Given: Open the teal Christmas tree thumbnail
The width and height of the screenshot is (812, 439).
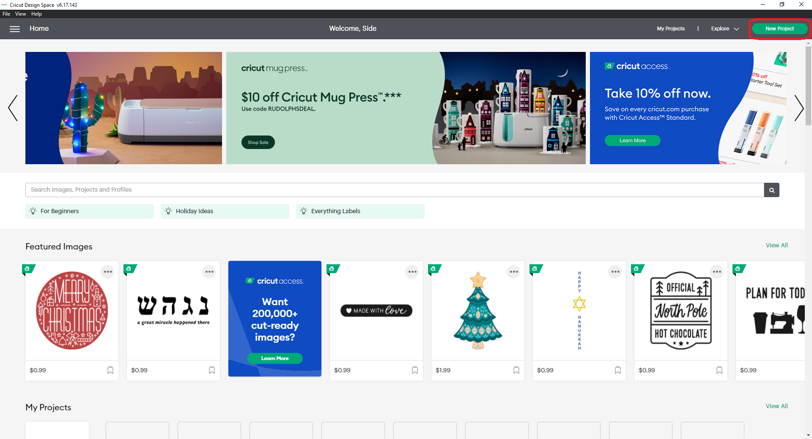Looking at the screenshot, I should coord(478,311).
